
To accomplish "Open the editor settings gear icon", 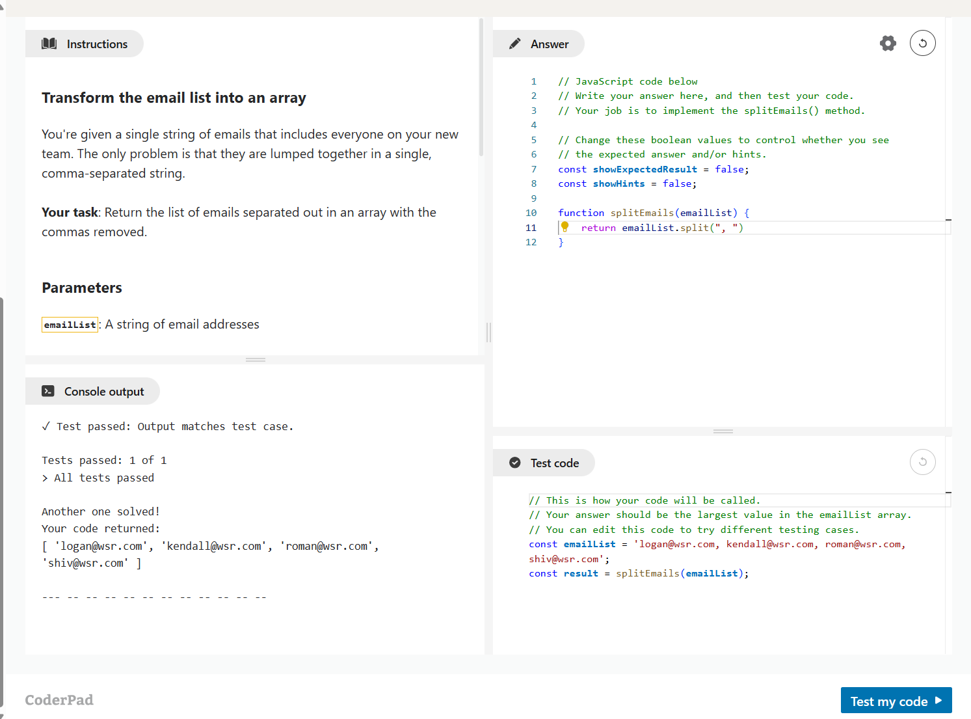I will tap(888, 44).
